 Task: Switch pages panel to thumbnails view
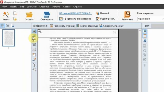coord(3,26)
